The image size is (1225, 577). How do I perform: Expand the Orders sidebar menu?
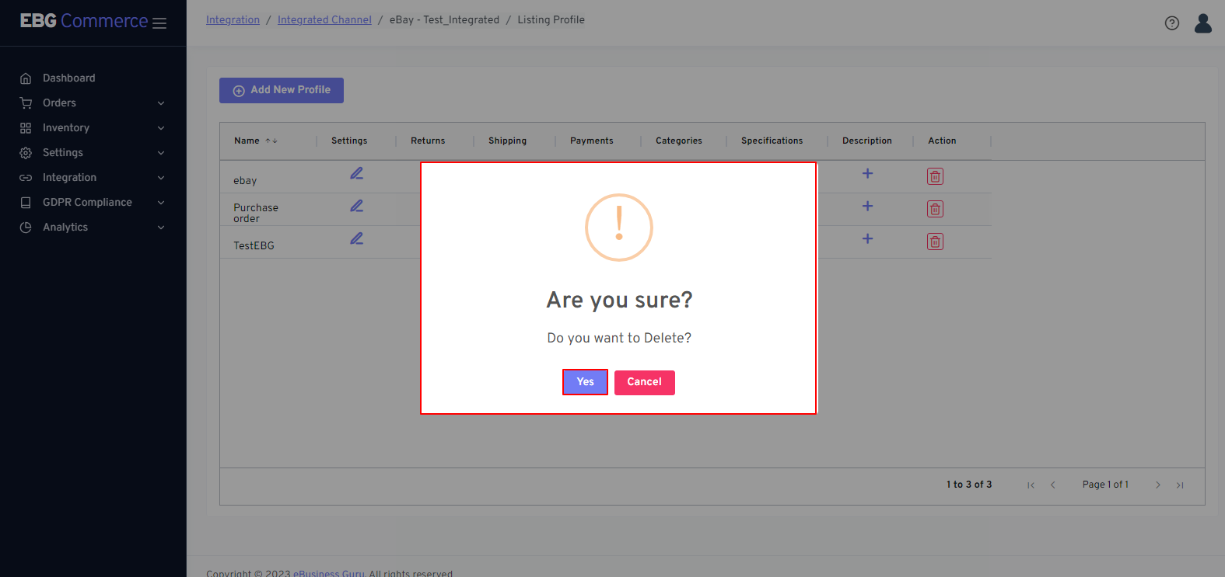92,103
